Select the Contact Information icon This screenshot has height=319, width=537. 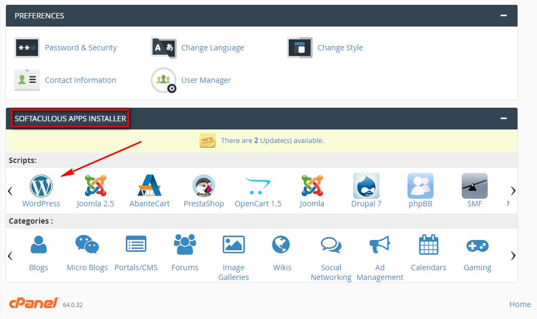pyautogui.click(x=27, y=80)
